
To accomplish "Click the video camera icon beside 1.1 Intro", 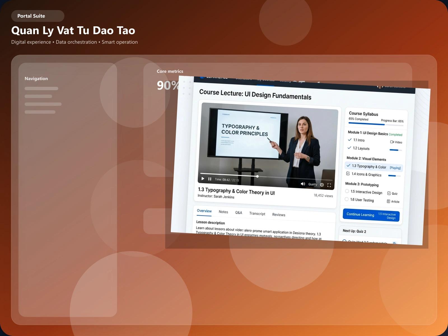I will coord(392,142).
